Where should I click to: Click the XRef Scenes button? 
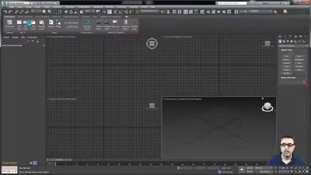click(71, 27)
